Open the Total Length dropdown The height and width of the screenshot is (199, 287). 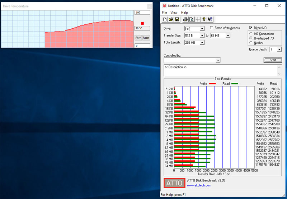tap(202, 43)
